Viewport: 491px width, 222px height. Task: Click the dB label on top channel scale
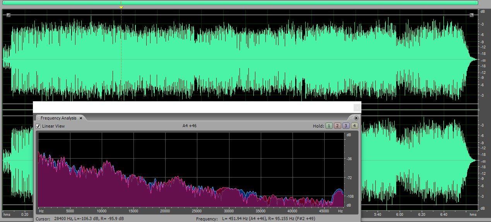(482, 12)
